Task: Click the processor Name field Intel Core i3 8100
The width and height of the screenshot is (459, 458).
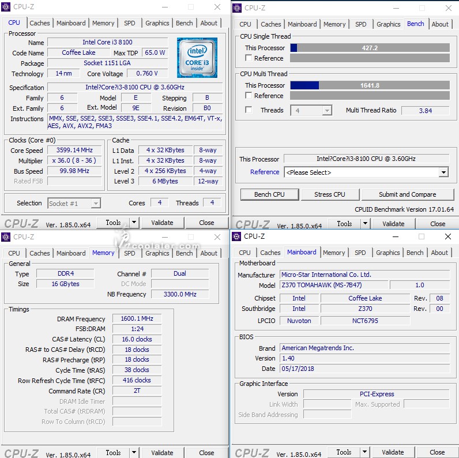Action: pos(107,42)
